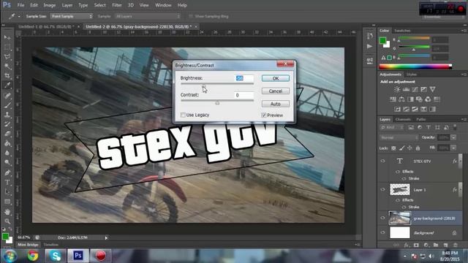Select the Path Selection tool
Viewport: 468px width, 263px height.
click(7, 191)
